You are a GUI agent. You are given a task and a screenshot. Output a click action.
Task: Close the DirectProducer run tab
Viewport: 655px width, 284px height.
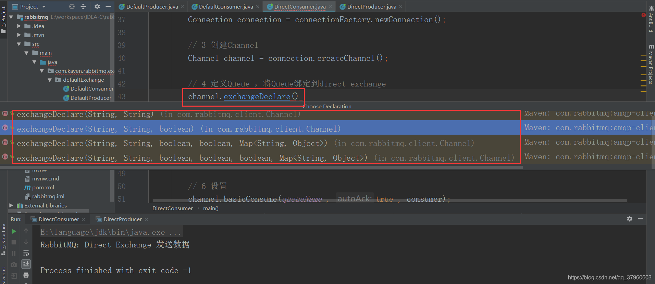coord(146,219)
